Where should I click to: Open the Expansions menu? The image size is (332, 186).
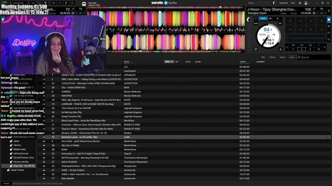pos(283,3)
